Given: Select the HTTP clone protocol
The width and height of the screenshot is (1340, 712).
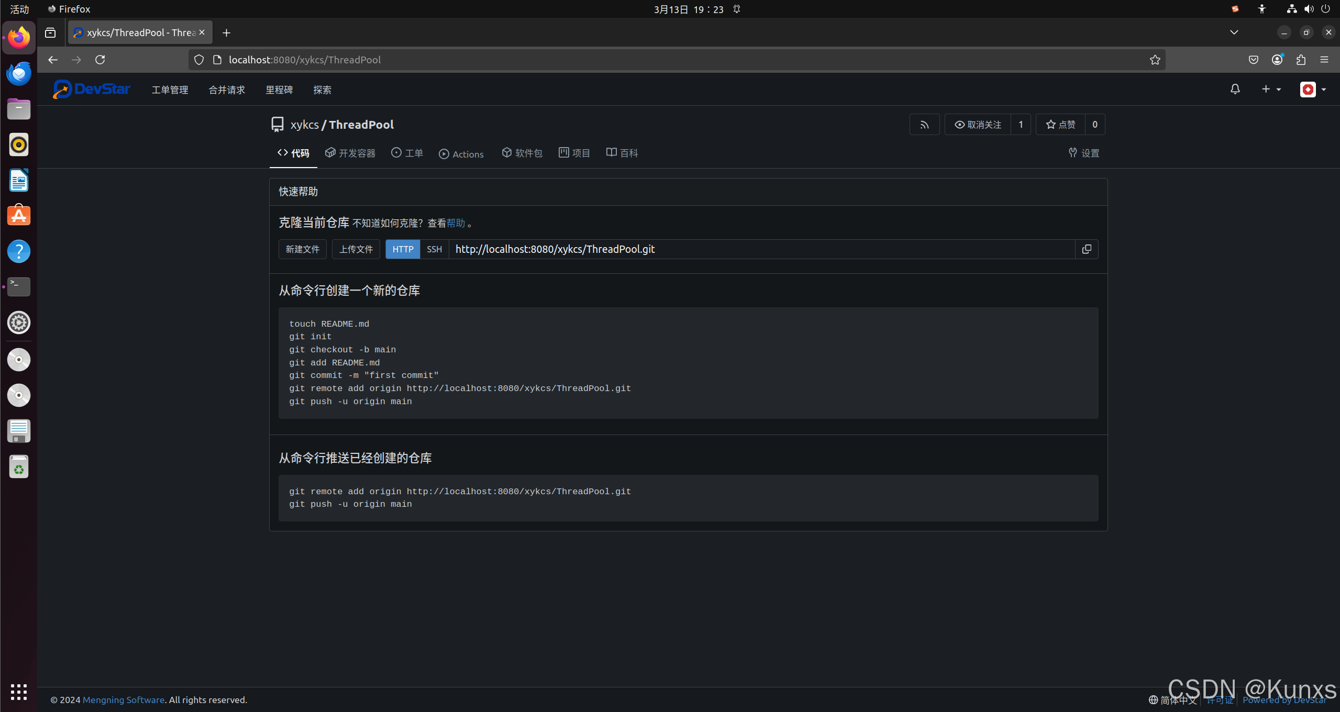Looking at the screenshot, I should 402,249.
